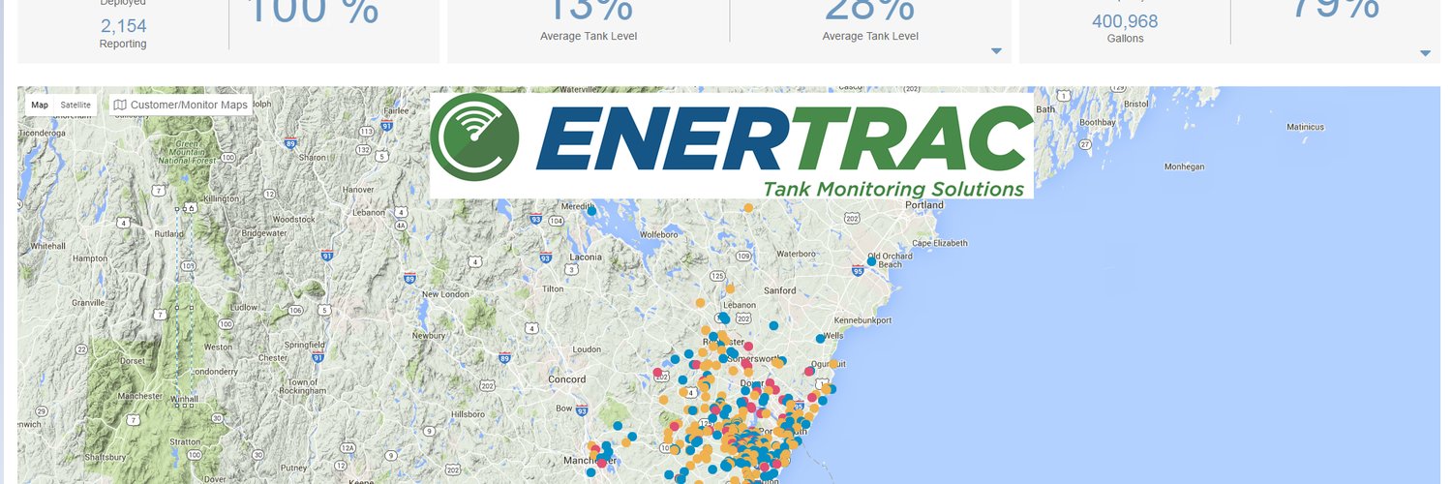Select the orange marker at Ogunquit
This screenshot has height=484, width=1452.
(x=832, y=364)
